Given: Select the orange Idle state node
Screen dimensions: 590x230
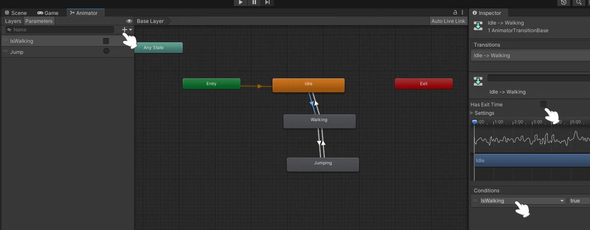Looking at the screenshot, I should click(308, 85).
